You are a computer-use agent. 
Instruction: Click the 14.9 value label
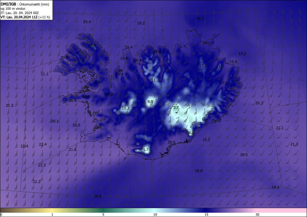(x=86, y=97)
